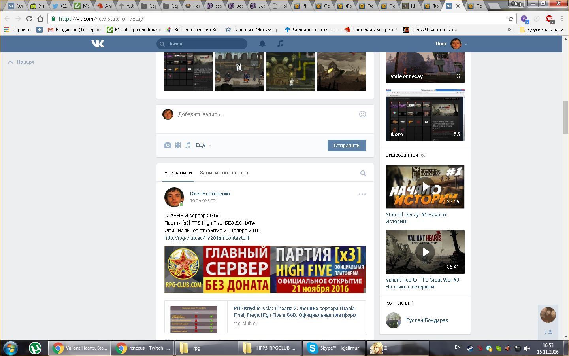Switch to the Все записи tab
This screenshot has height=356, width=569.
pos(178,173)
